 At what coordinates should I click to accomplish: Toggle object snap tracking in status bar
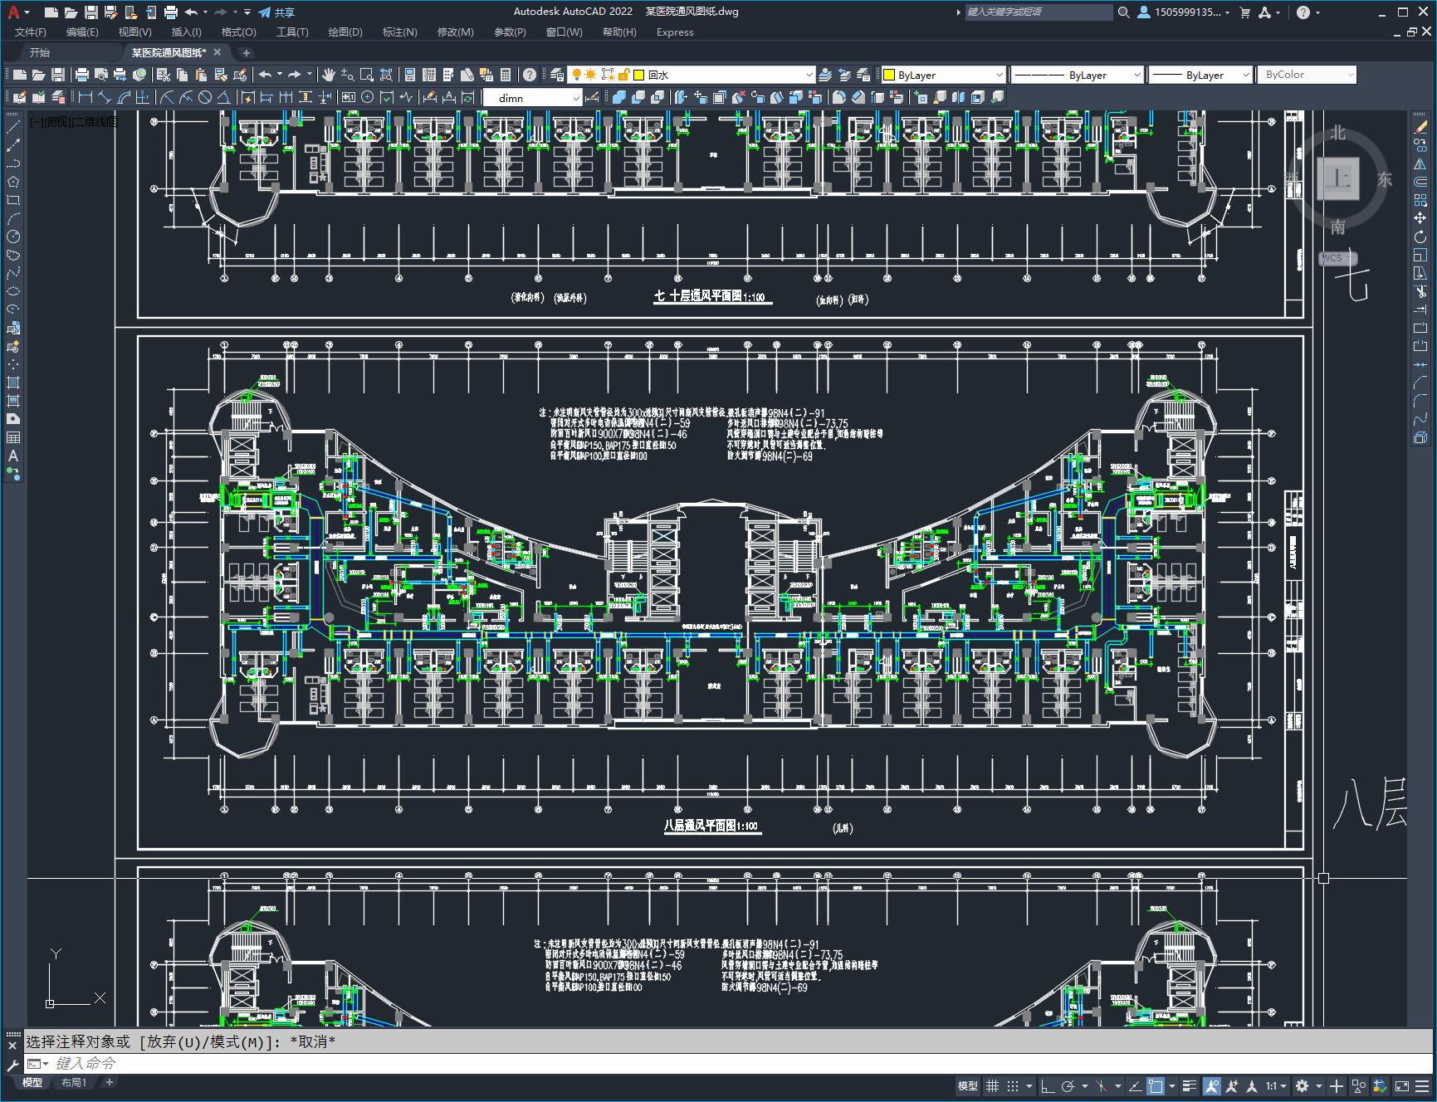pos(1136,1085)
